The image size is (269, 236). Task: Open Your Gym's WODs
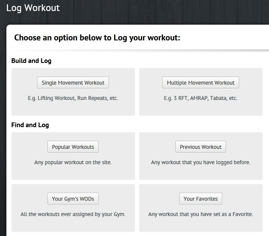73,199
